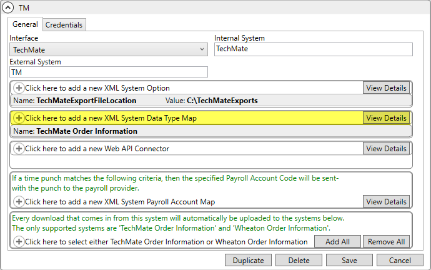Click plus icon to select Order Information system

[x=19, y=242]
